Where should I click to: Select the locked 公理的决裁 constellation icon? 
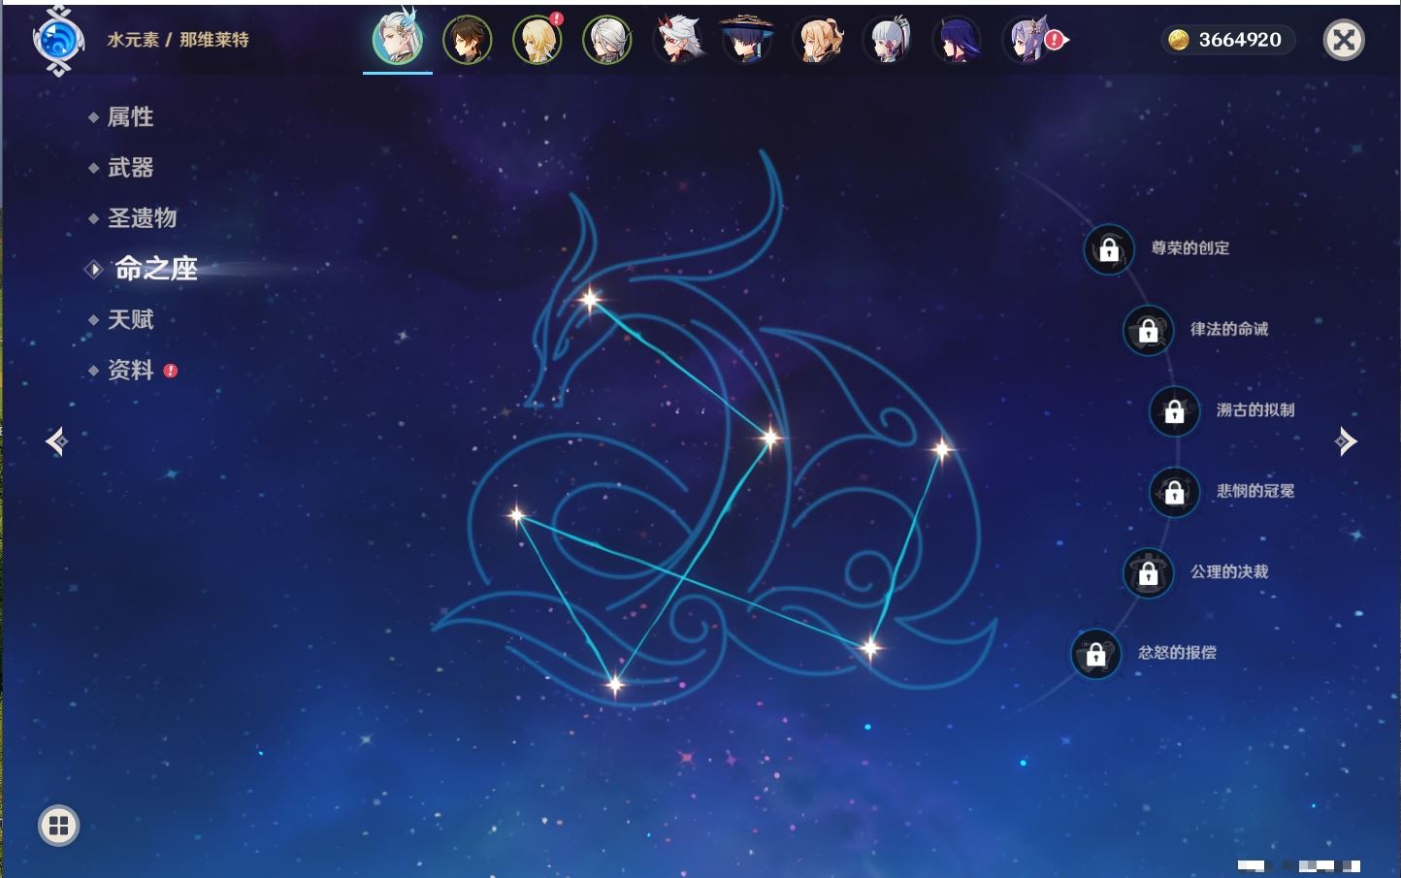point(1148,572)
